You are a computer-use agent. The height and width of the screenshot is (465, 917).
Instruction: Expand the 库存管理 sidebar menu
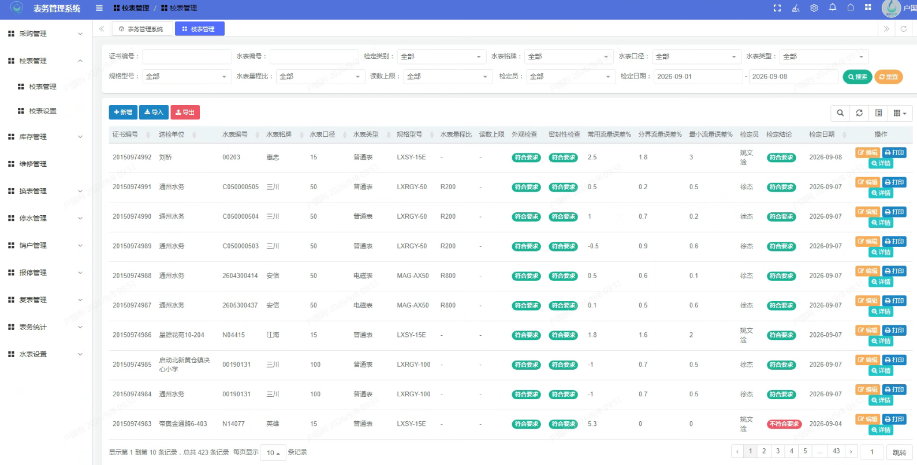(46, 137)
